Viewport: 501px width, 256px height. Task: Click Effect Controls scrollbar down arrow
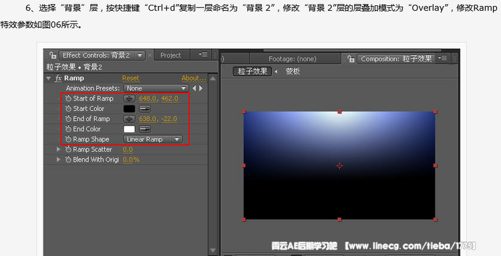click(x=213, y=250)
